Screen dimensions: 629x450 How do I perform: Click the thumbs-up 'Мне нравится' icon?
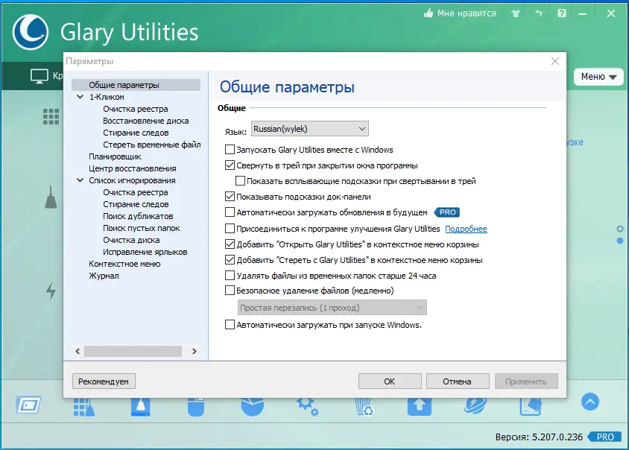(429, 13)
